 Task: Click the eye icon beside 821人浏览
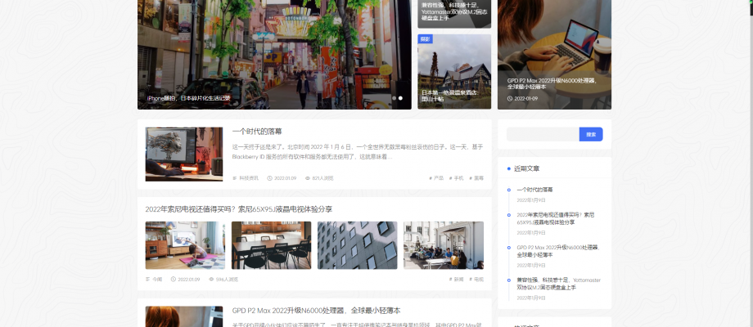308,178
